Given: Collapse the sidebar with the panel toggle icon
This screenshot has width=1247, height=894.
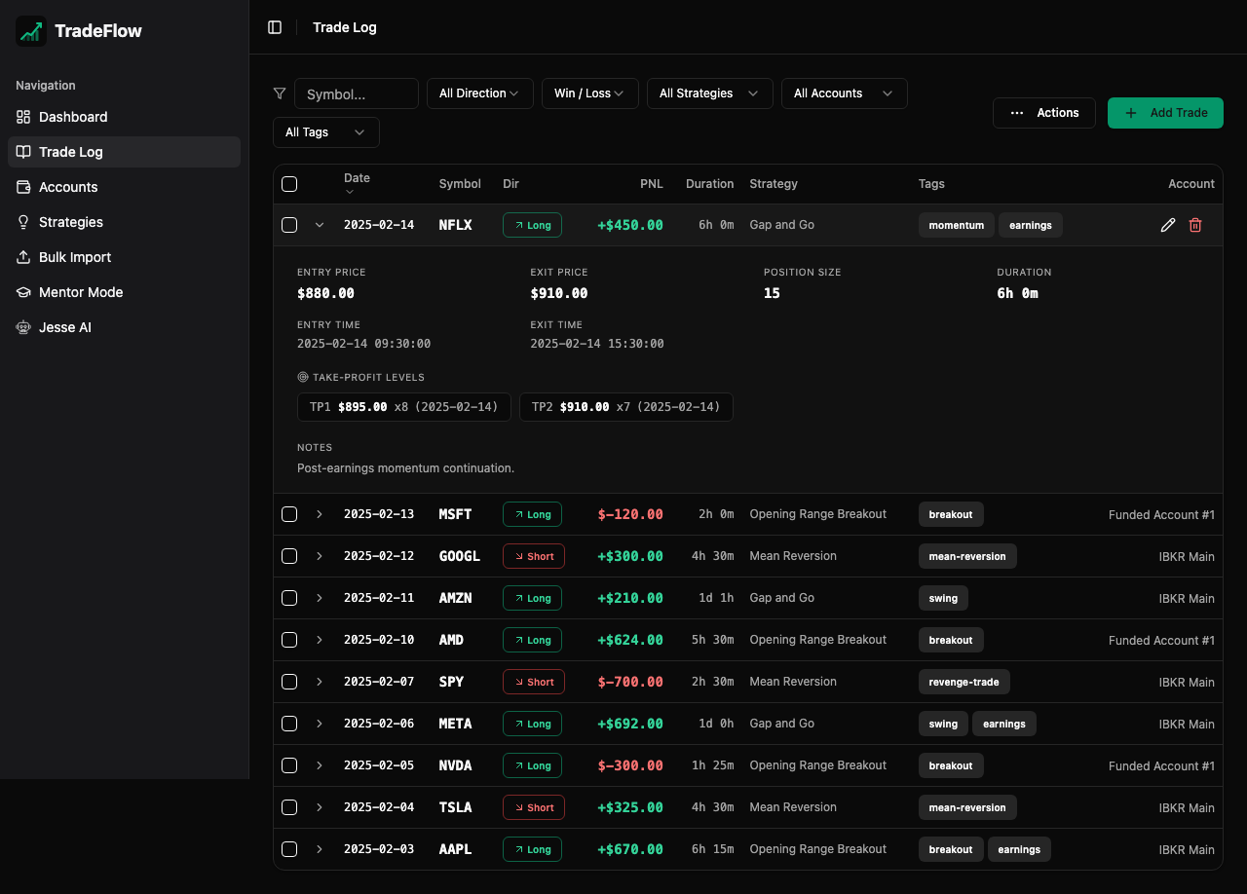Looking at the screenshot, I should [275, 26].
